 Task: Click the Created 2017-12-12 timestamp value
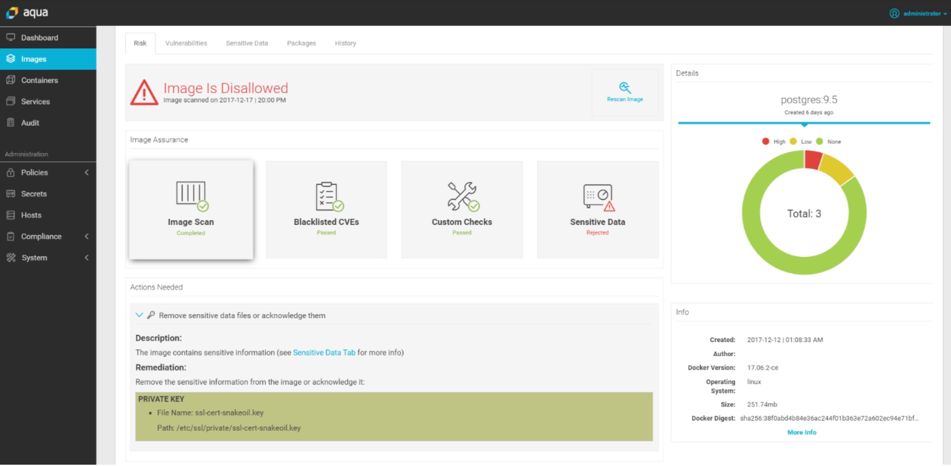click(x=785, y=340)
